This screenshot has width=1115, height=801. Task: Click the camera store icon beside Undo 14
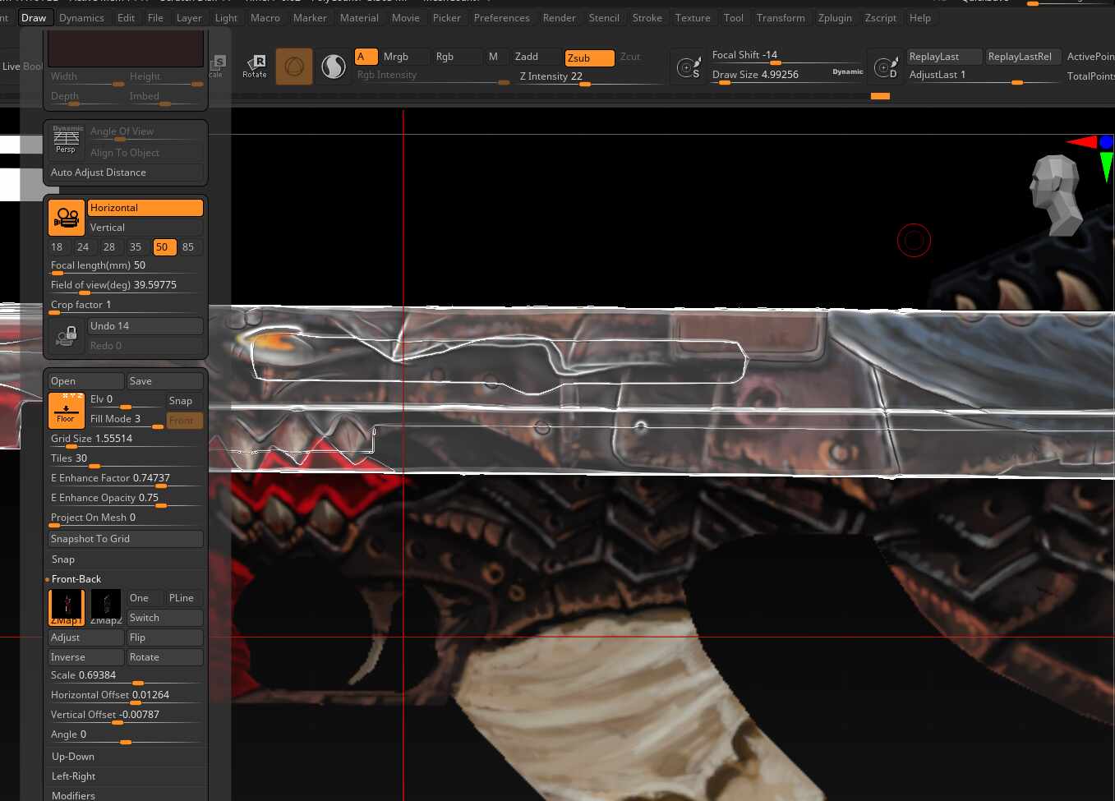67,335
